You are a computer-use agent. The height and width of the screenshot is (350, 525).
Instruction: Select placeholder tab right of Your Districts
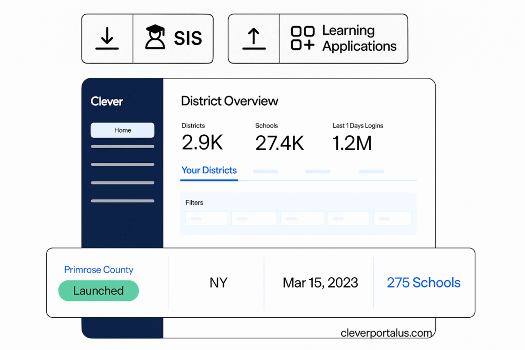tap(266, 171)
